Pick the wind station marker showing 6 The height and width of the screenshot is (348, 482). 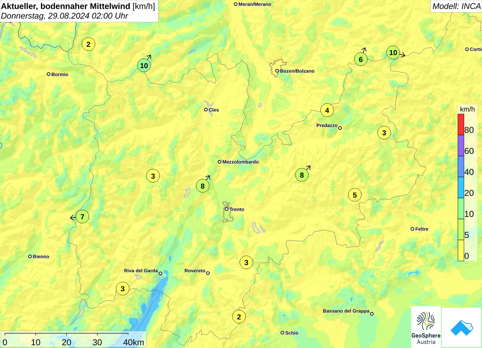(361, 59)
